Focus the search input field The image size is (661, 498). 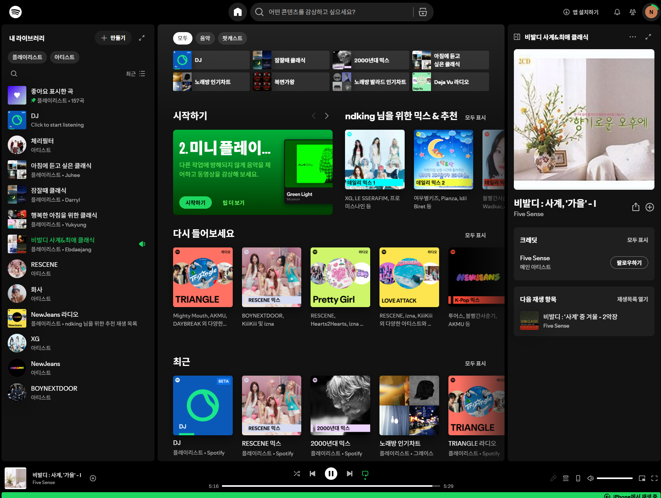pyautogui.click(x=337, y=12)
